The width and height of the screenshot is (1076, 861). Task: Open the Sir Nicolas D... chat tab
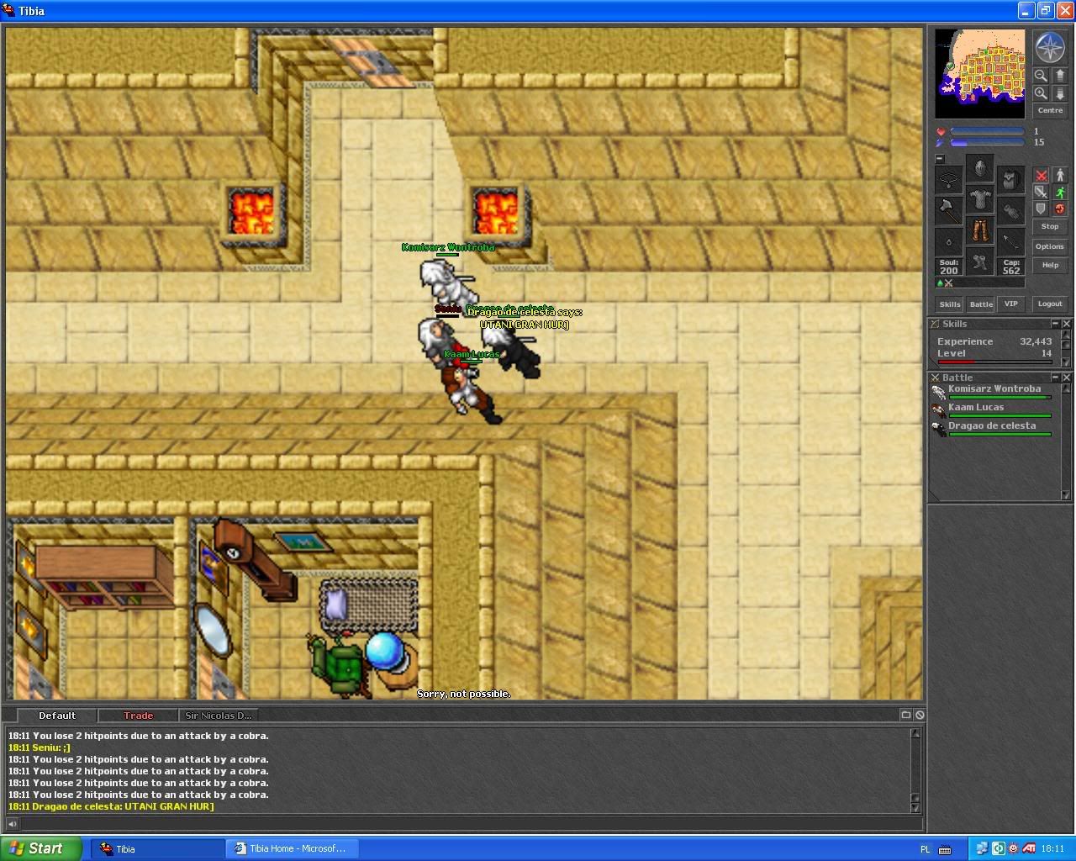point(219,716)
